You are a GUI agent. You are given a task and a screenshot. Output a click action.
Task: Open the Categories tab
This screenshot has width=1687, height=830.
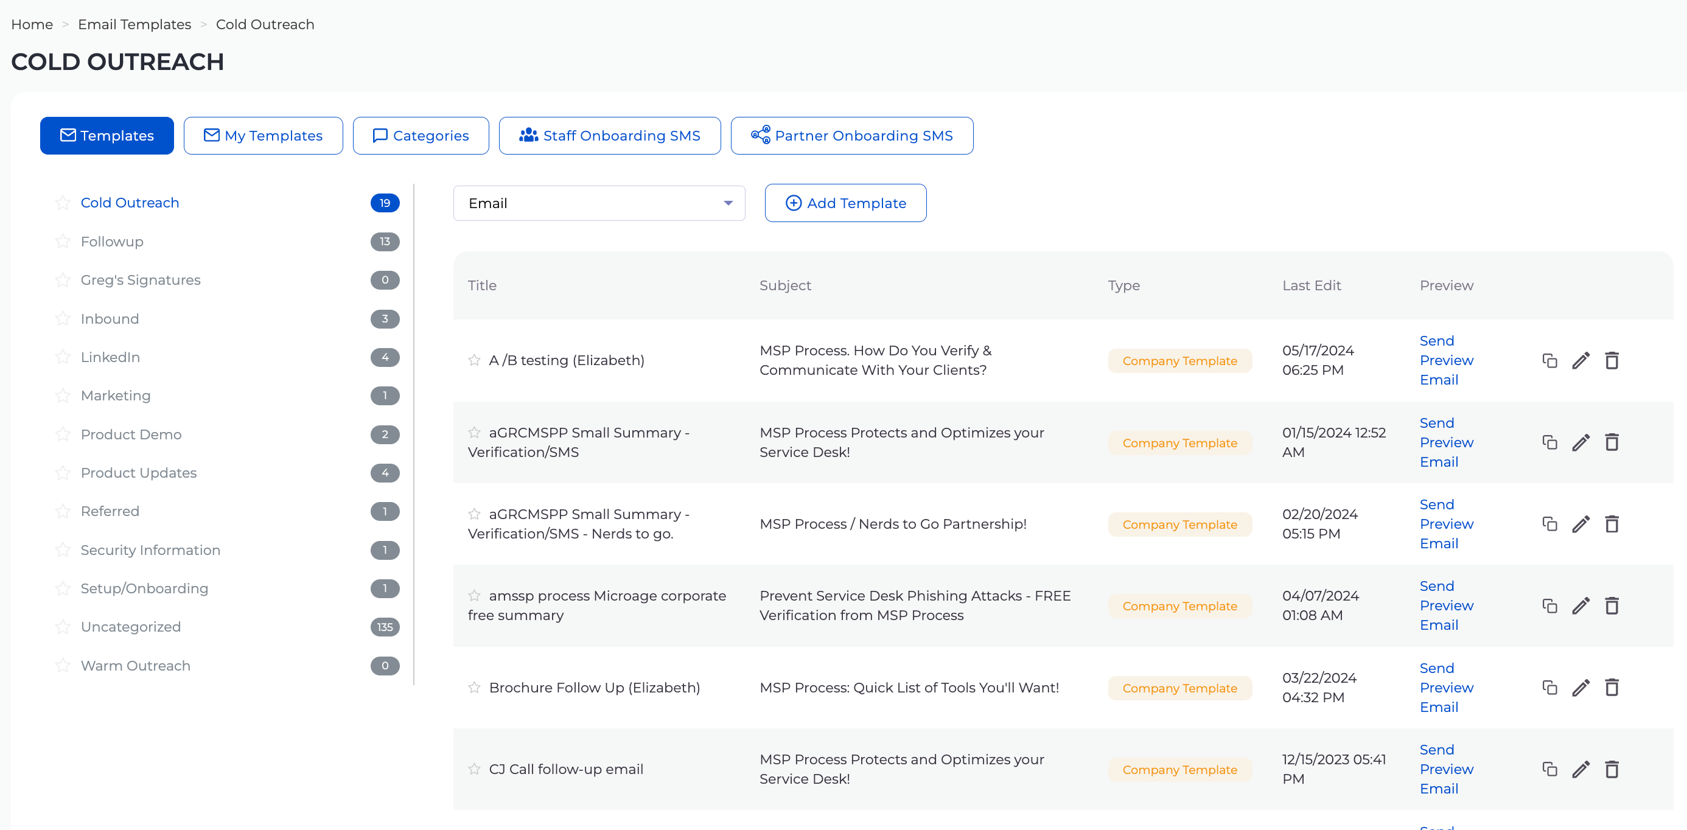coord(421,136)
